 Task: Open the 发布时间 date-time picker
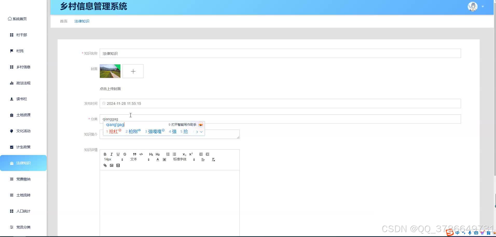280,103
